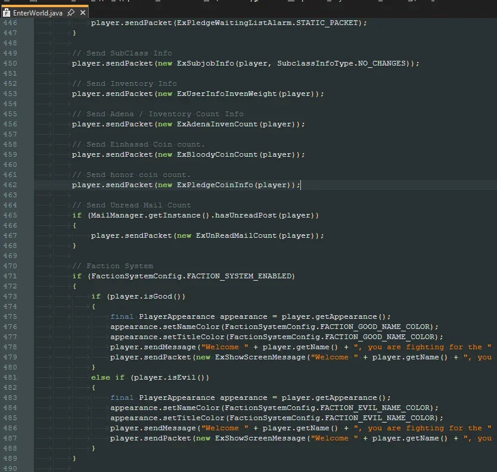The image size is (497, 472).
Task: Click the 'final' keyword on line 475
Action: click(122, 317)
